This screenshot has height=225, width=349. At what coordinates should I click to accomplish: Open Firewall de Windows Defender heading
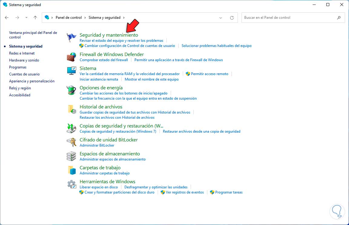tap(112, 54)
